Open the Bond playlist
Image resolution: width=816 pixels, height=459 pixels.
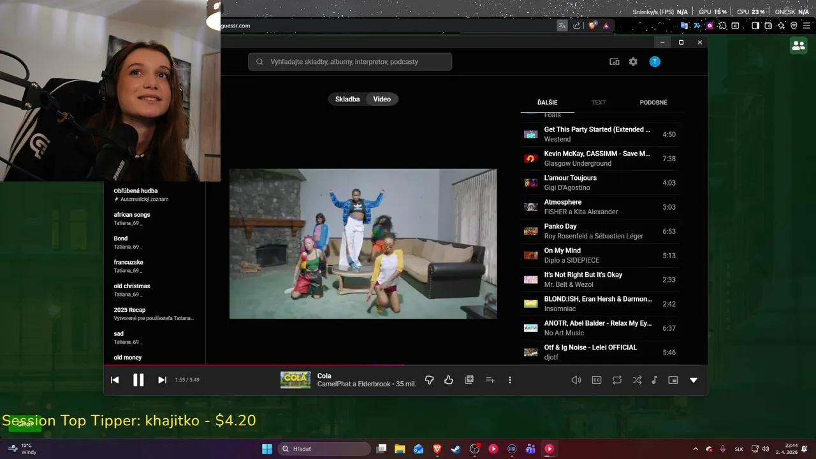coord(155,242)
